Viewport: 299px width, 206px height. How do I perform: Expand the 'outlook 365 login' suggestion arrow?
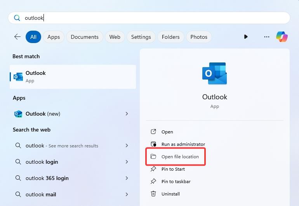click(x=127, y=178)
